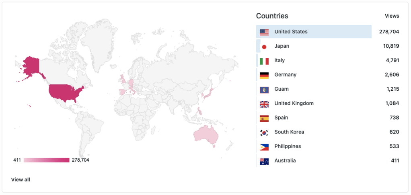Click the Germany flag icon

click(264, 75)
